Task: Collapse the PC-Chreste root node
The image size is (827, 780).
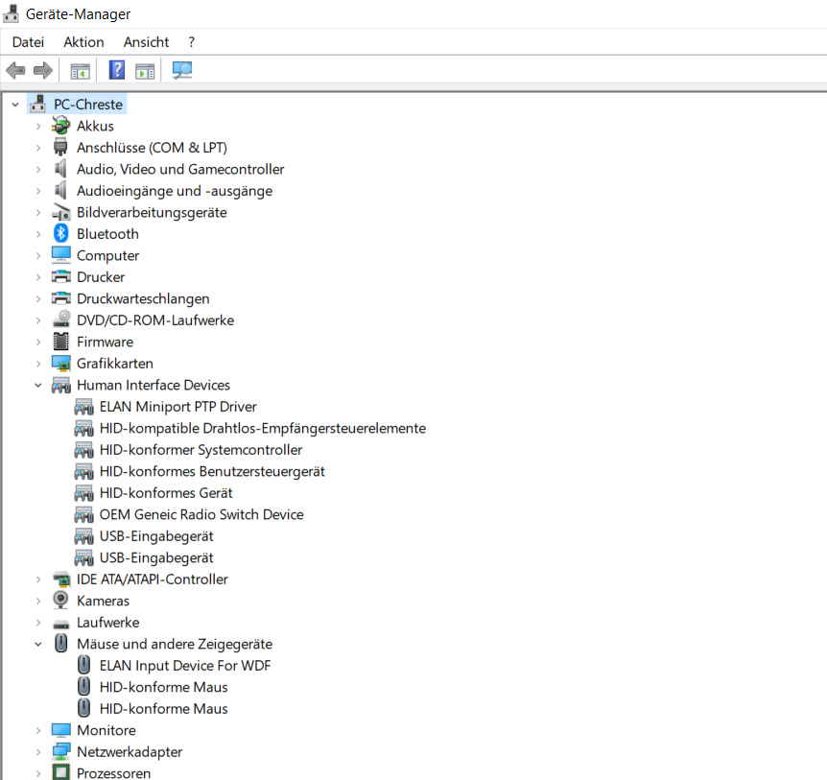Action: coord(15,105)
